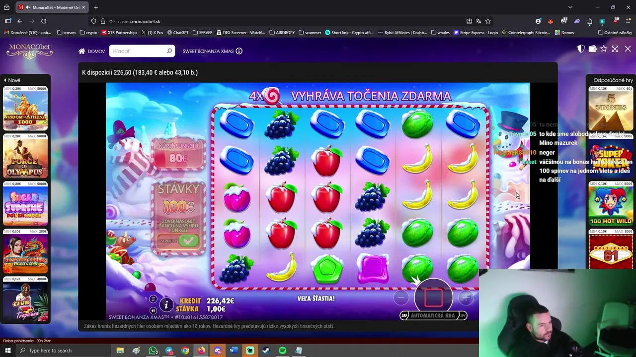Open the game hamburger menu icon
636x357 pixels.
pyautogui.click(x=153, y=299)
